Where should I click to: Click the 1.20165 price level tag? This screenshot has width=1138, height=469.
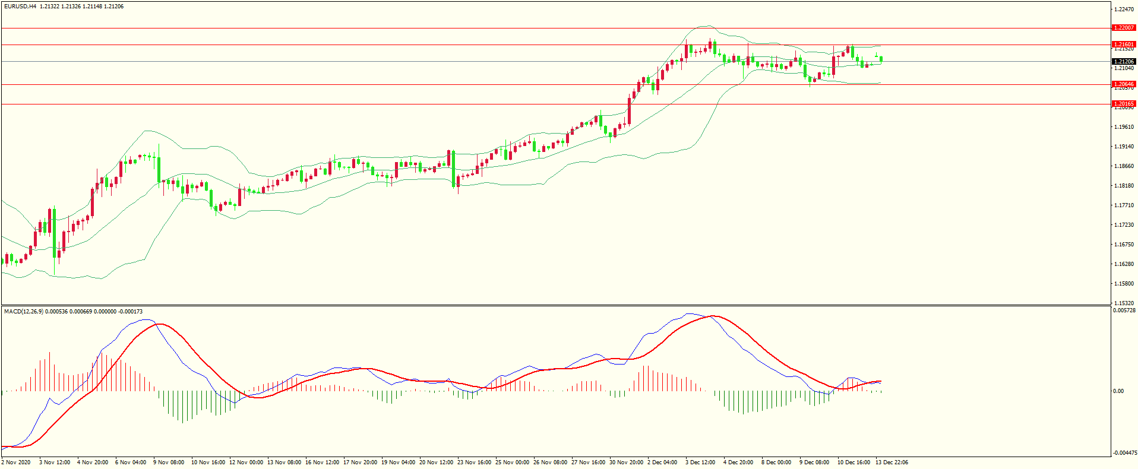[1123, 104]
